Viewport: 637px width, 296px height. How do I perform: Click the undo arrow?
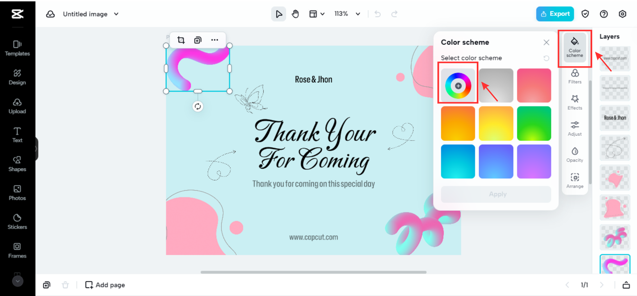[x=378, y=14]
